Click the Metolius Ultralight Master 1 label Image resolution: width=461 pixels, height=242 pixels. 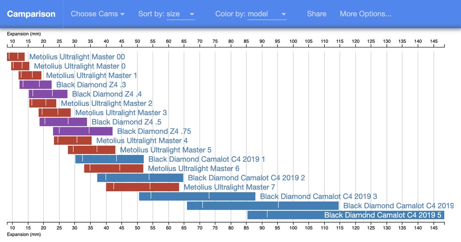[91, 76]
